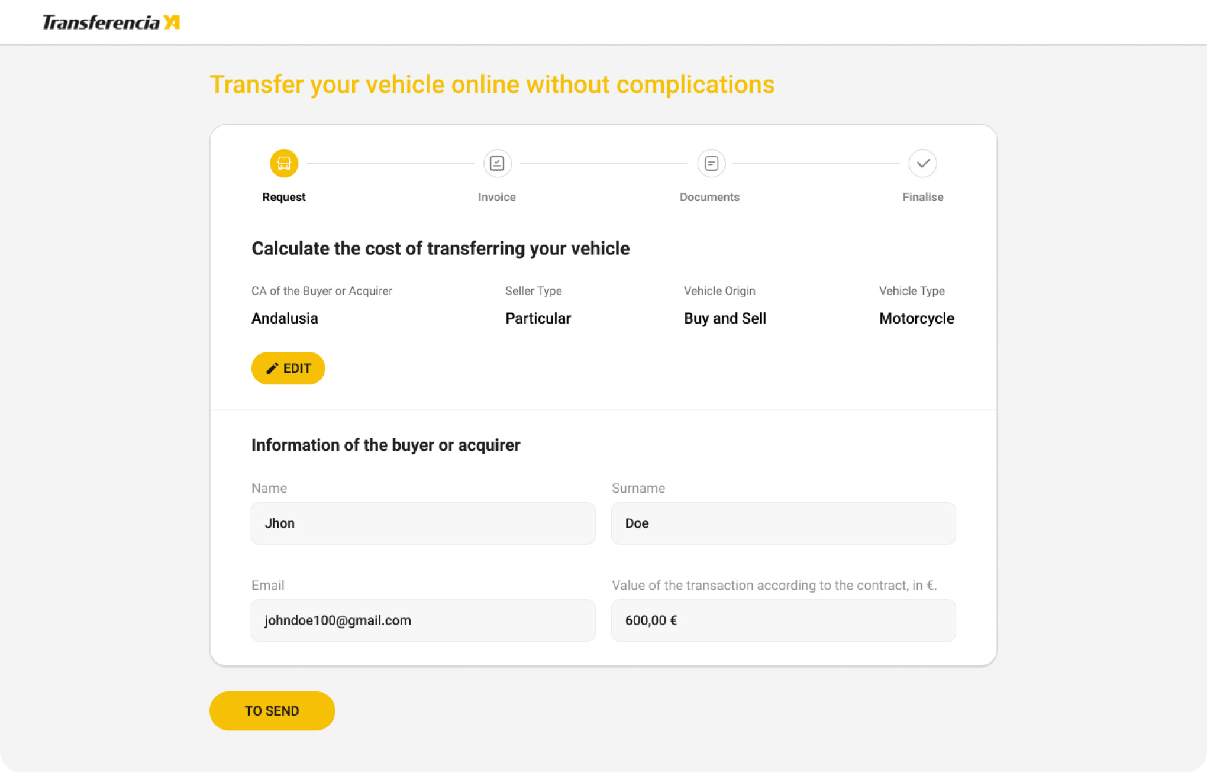Click the Transferencia YA logo
The image size is (1207, 773).
pos(111,22)
